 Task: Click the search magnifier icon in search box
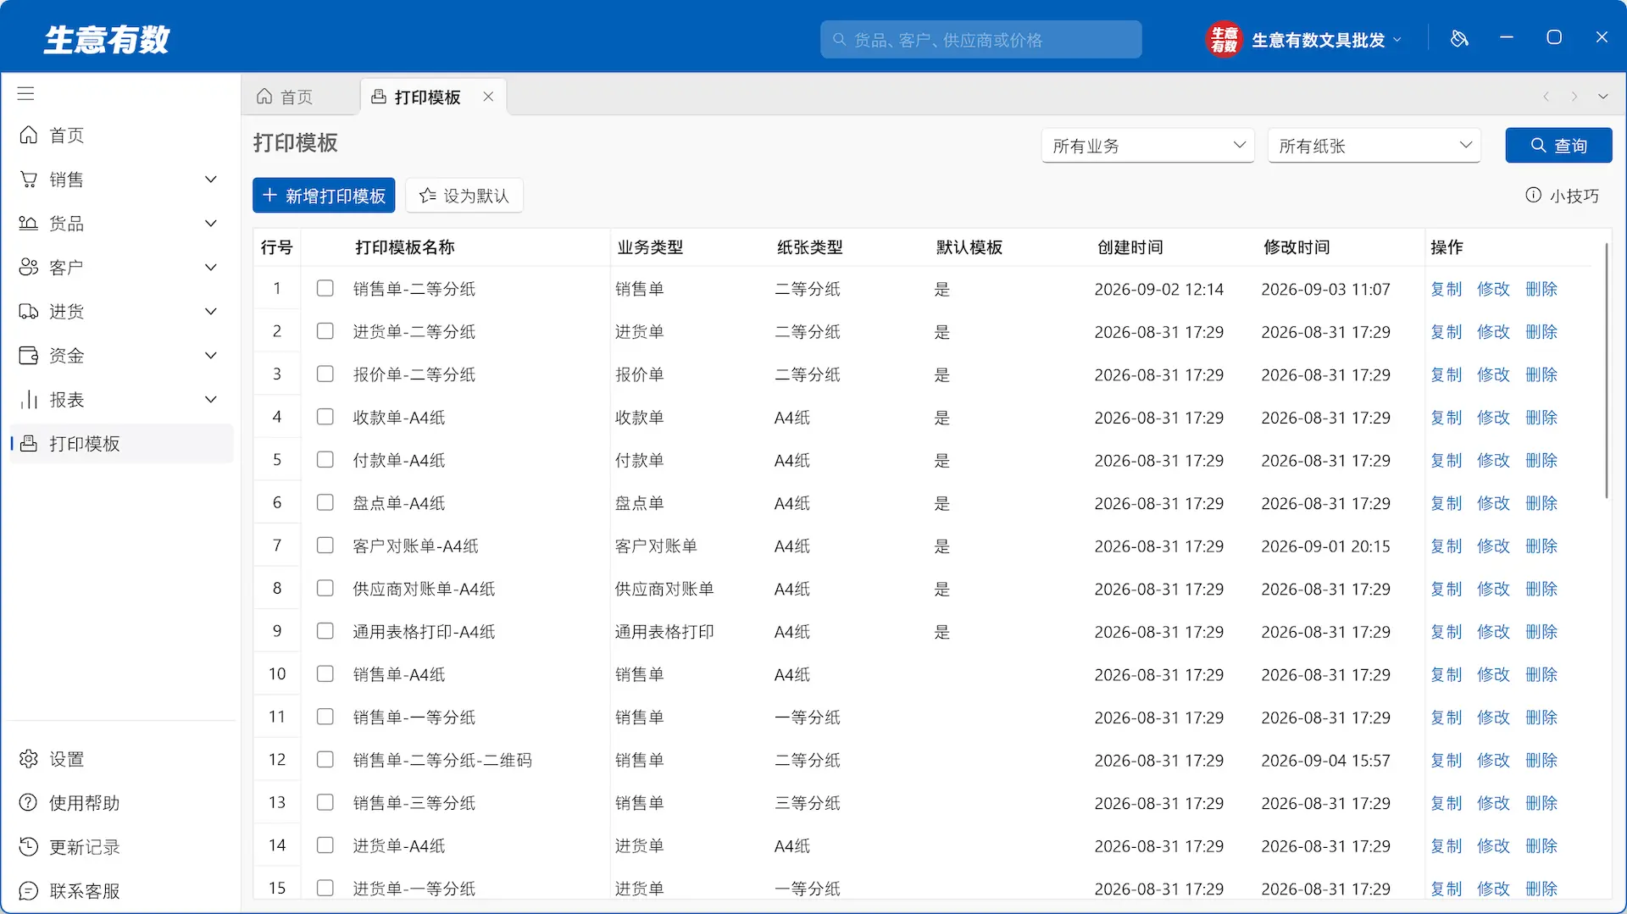[840, 40]
